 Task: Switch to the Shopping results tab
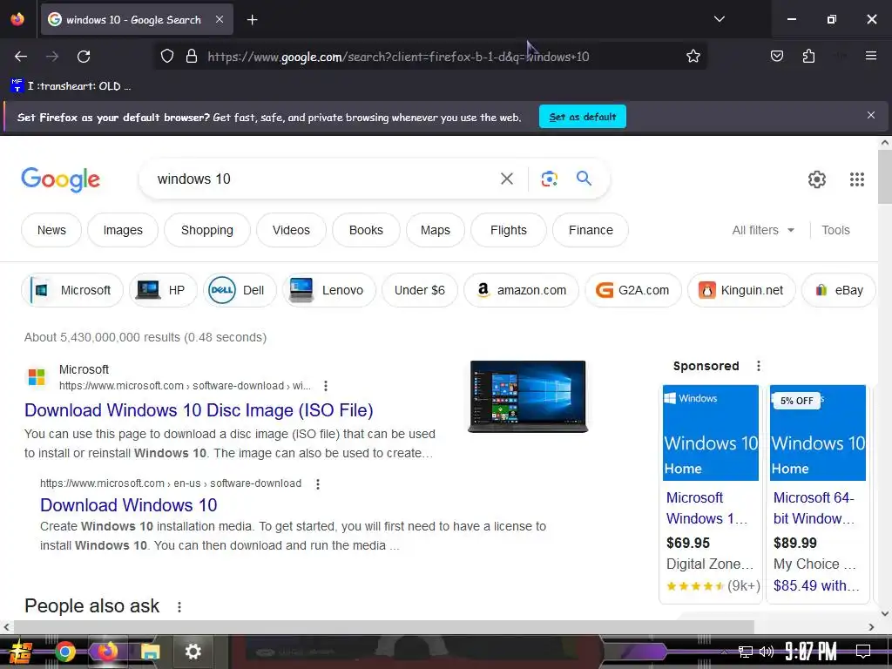(207, 230)
